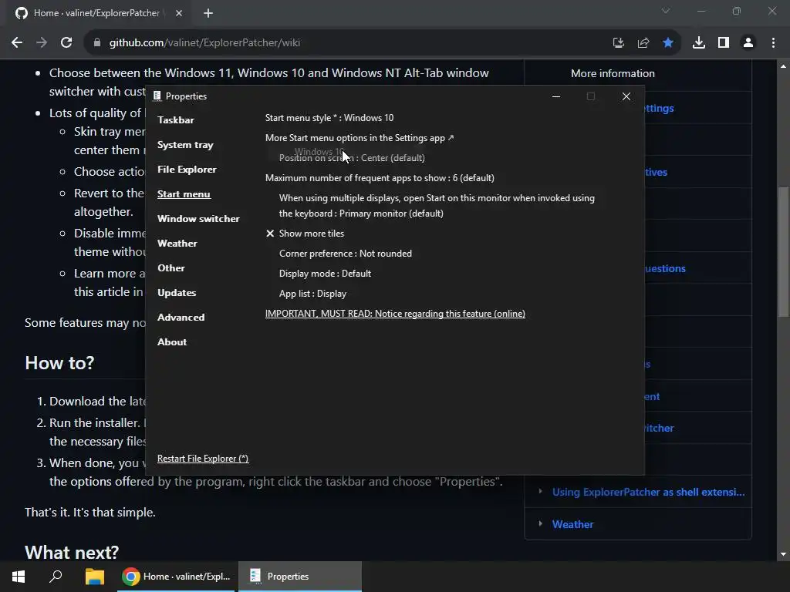Expand Using ExplorerPatcher as shell extension item
The image size is (790, 592).
pyautogui.click(x=540, y=491)
